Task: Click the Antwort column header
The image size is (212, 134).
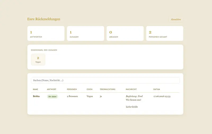Action: pos(51,89)
